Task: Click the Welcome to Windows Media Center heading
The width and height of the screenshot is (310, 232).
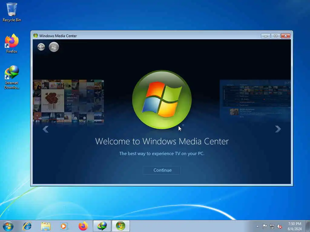Action: (162, 141)
